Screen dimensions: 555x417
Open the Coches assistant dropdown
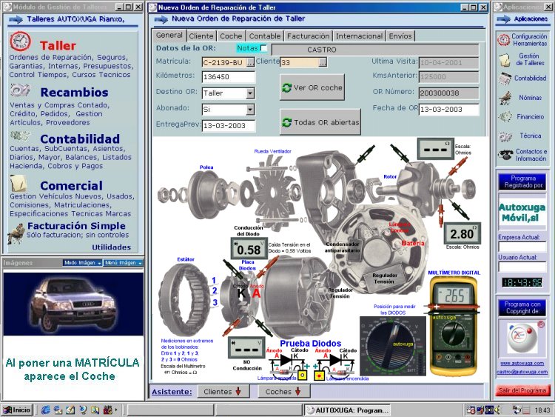pyautogui.click(x=284, y=392)
